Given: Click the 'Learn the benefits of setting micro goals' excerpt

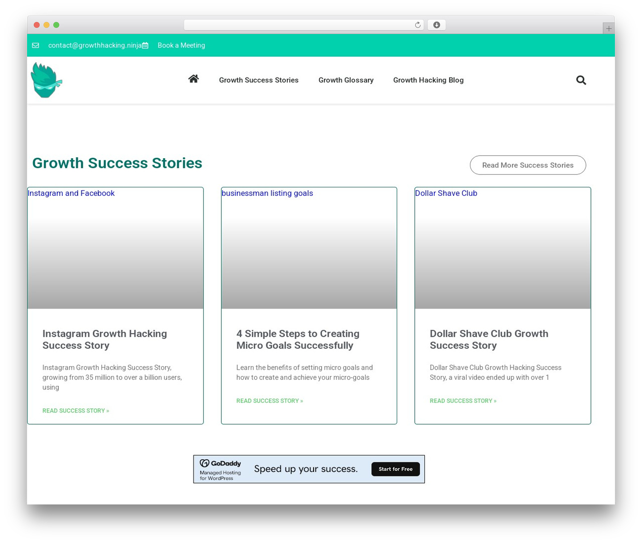Looking at the screenshot, I should pyautogui.click(x=304, y=373).
